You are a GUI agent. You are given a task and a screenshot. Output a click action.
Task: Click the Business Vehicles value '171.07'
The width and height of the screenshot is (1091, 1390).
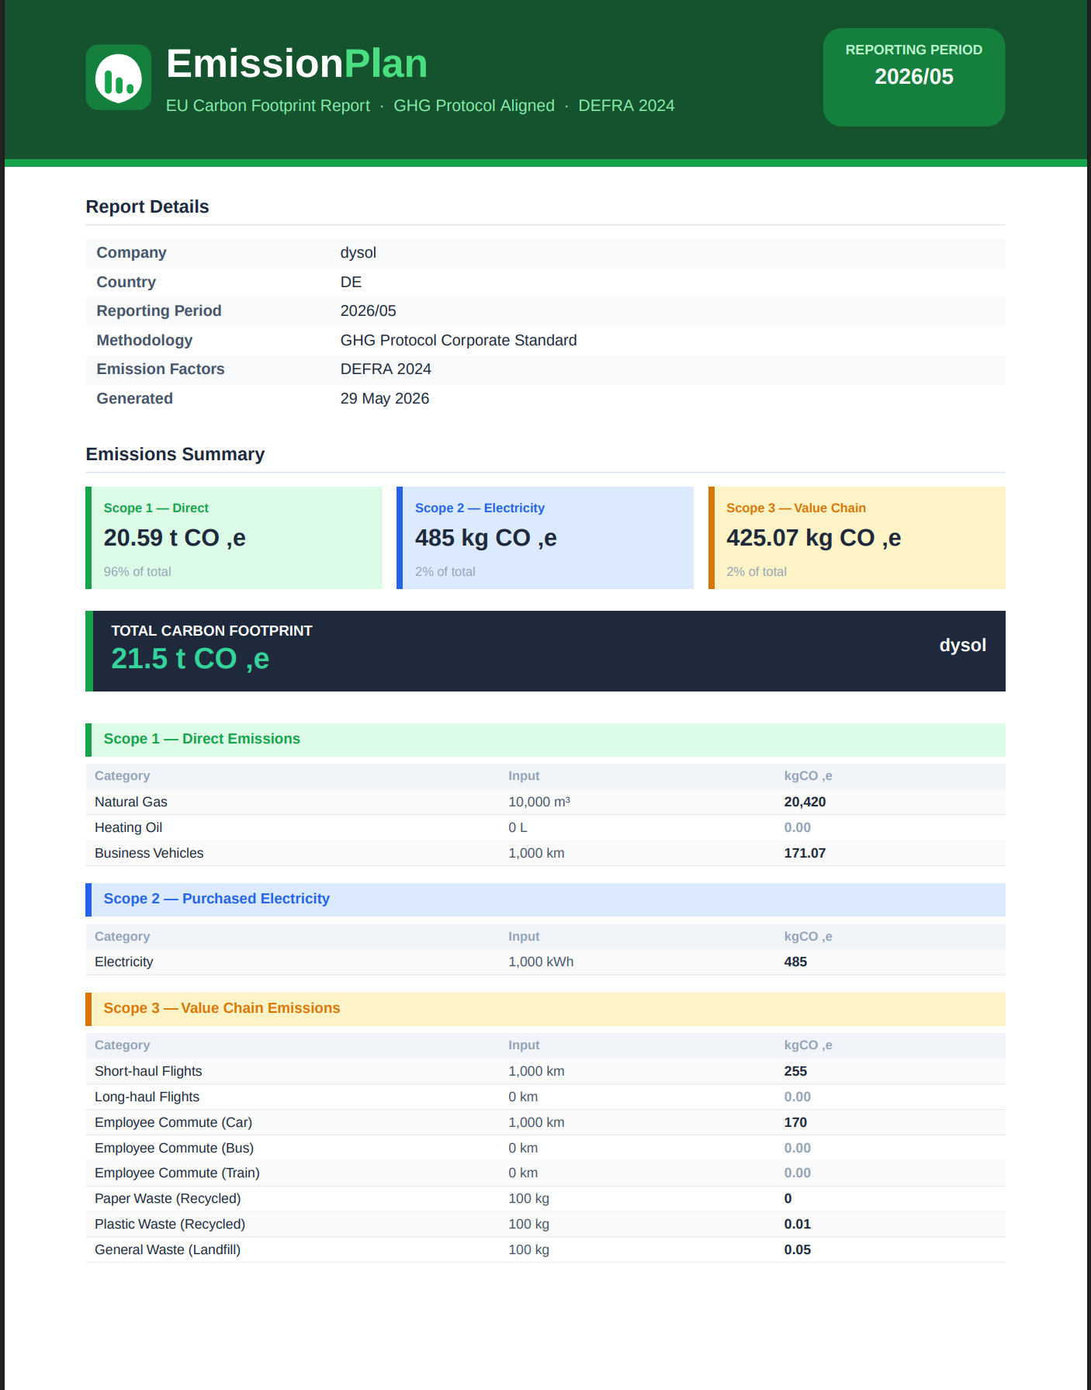805,854
